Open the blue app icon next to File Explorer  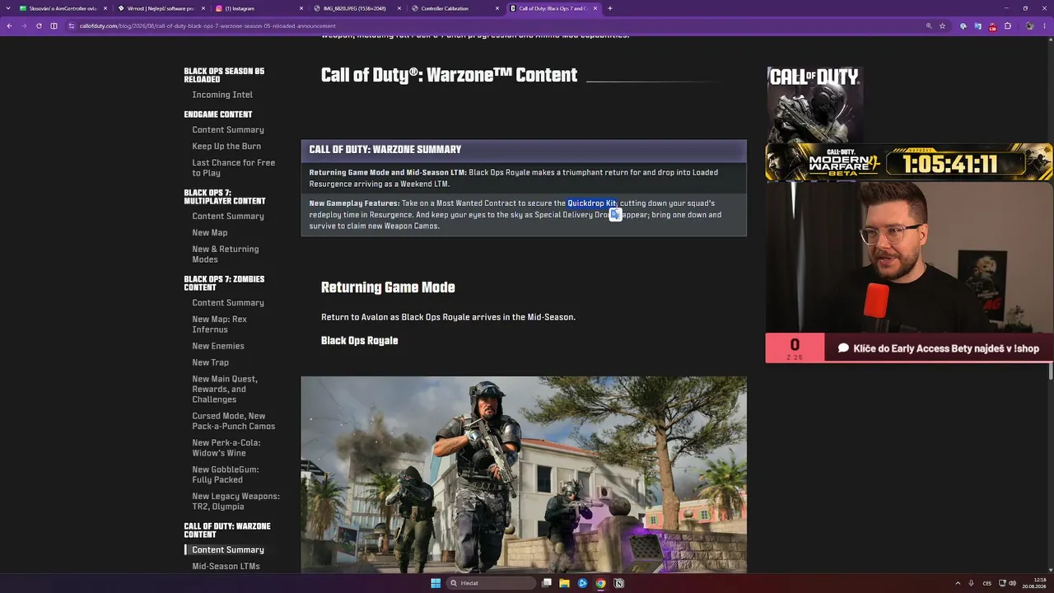[x=583, y=583]
